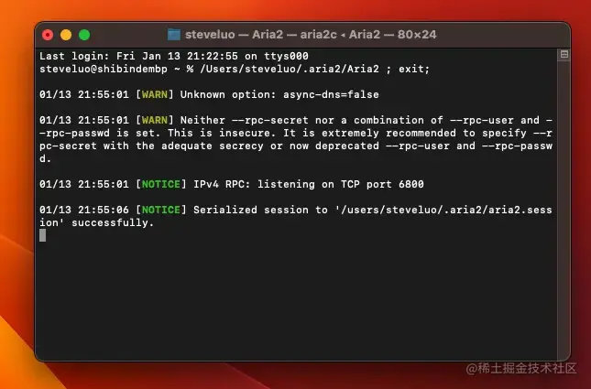This screenshot has width=591, height=389.
Task: Zoom the window with the green button
Action: tap(84, 35)
